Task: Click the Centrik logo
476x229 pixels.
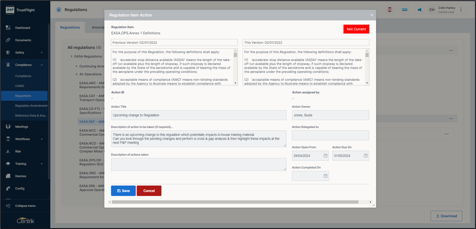Action: tap(25, 220)
